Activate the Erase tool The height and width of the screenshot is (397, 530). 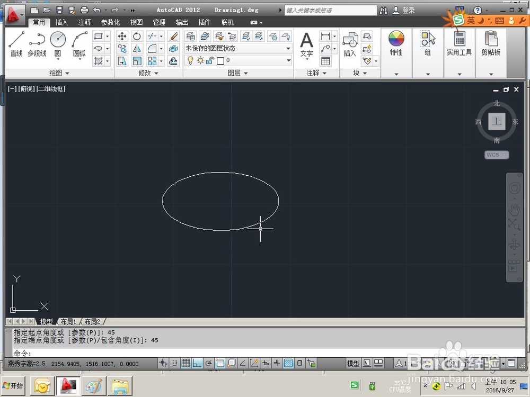coord(173,36)
